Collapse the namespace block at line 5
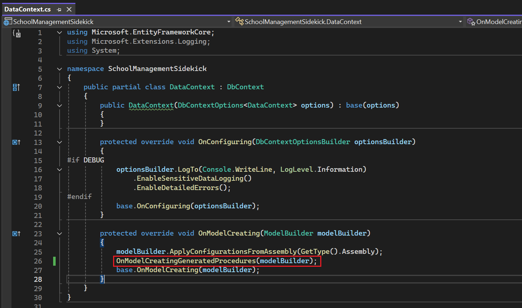The width and height of the screenshot is (522, 308). (60, 69)
